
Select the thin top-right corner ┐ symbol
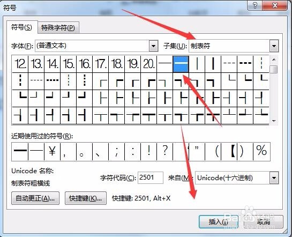pyautogui.click(x=165, y=81)
